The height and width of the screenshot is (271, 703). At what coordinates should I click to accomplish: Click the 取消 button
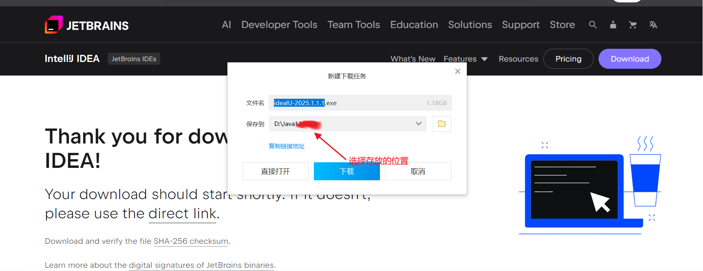tap(418, 171)
